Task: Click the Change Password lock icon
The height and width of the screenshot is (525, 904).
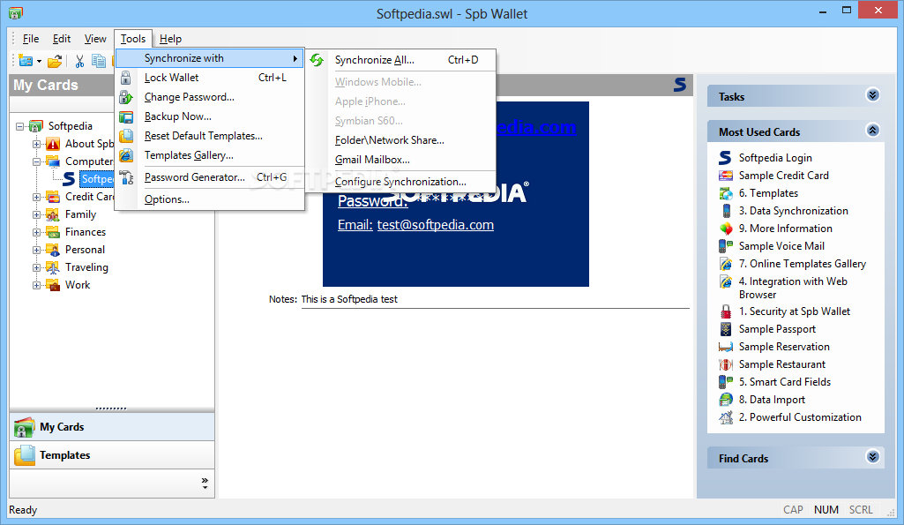Action: (x=126, y=97)
